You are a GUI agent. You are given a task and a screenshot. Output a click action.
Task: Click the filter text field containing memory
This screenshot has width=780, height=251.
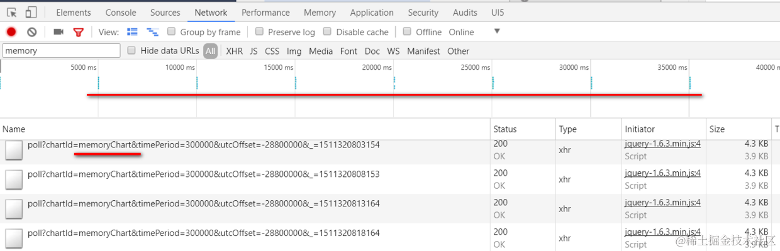coord(61,51)
